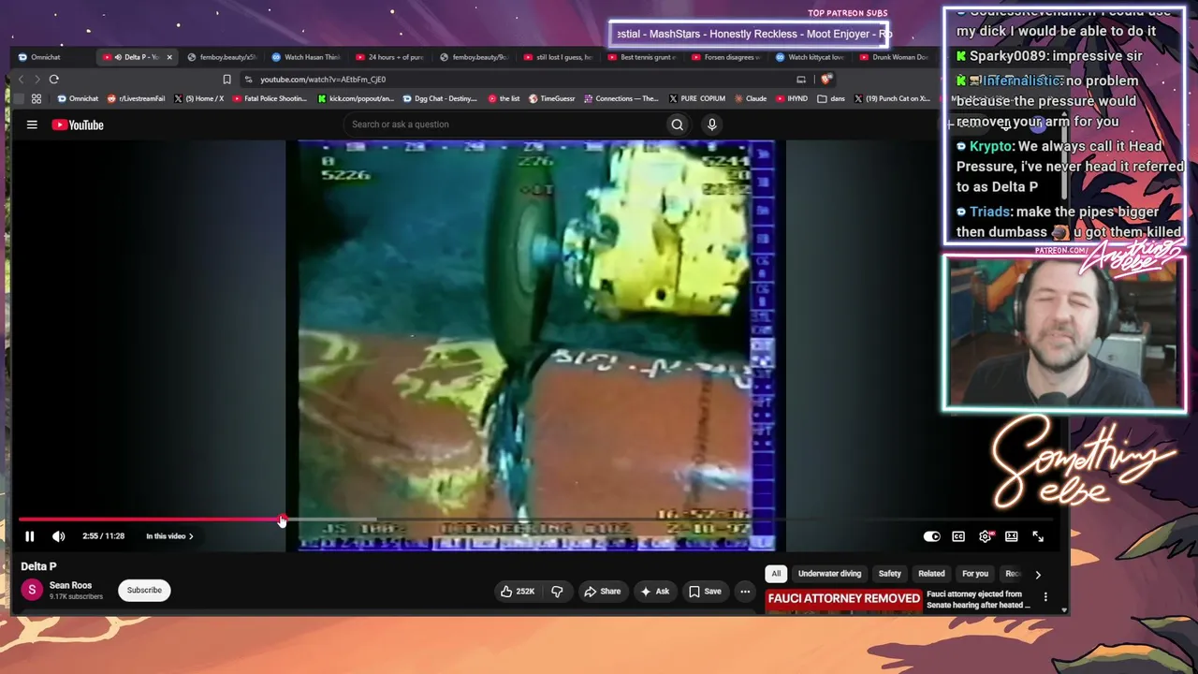1198x674 pixels.
Task: Pause the Delta P video
Action: coord(29,536)
